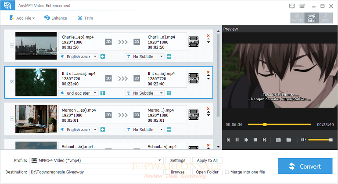Open No Subtitle dropdown for Maroon video
338x184 pixels.
145,130
